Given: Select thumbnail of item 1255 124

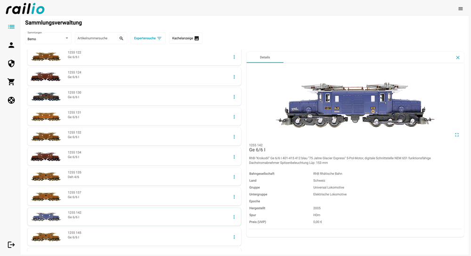Looking at the screenshot, I should click(x=46, y=77).
